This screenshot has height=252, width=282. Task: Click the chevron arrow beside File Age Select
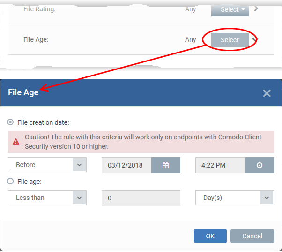pyautogui.click(x=255, y=39)
